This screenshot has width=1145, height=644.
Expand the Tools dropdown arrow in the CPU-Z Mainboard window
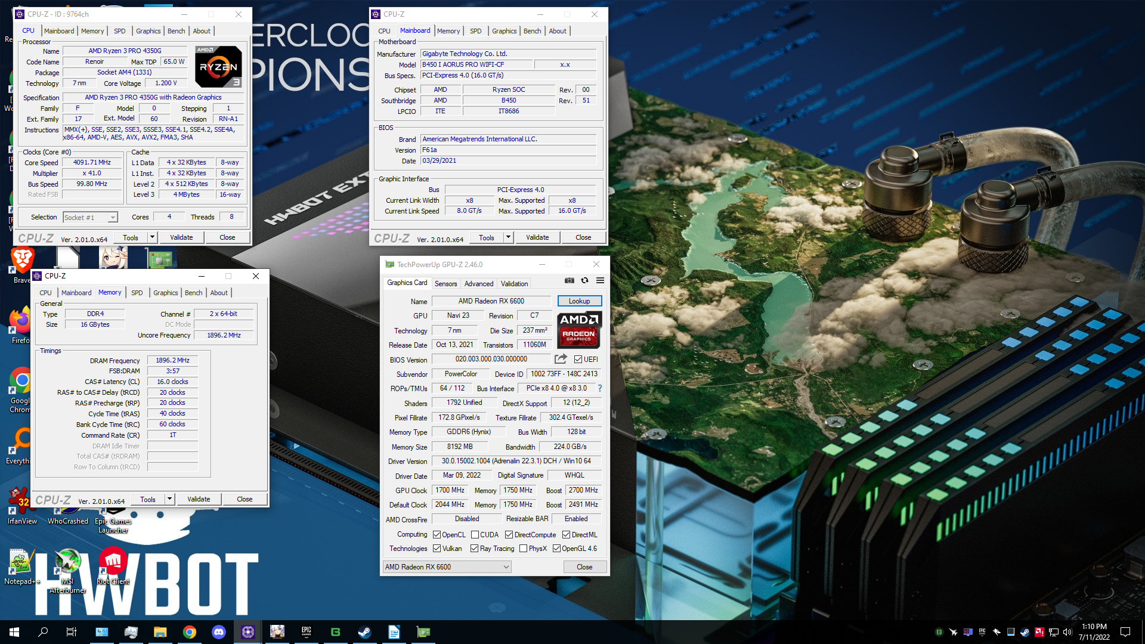[x=508, y=237]
